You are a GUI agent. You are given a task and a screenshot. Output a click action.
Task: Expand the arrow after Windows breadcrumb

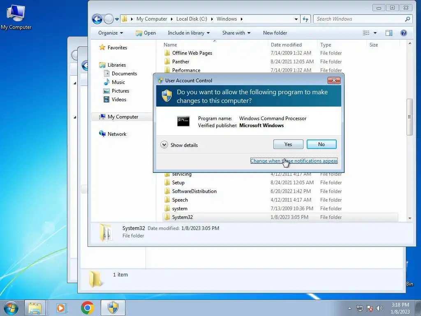coord(242,19)
